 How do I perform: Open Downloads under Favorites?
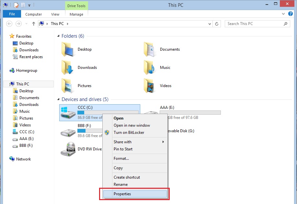tap(29, 50)
